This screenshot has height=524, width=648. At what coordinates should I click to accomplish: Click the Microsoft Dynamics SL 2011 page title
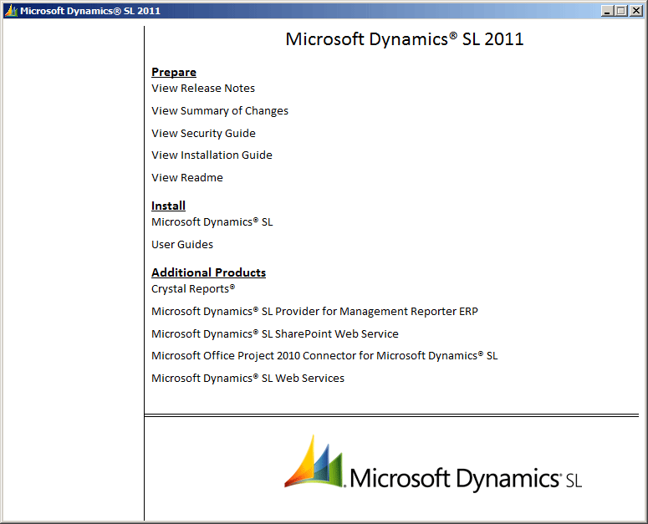tap(405, 39)
